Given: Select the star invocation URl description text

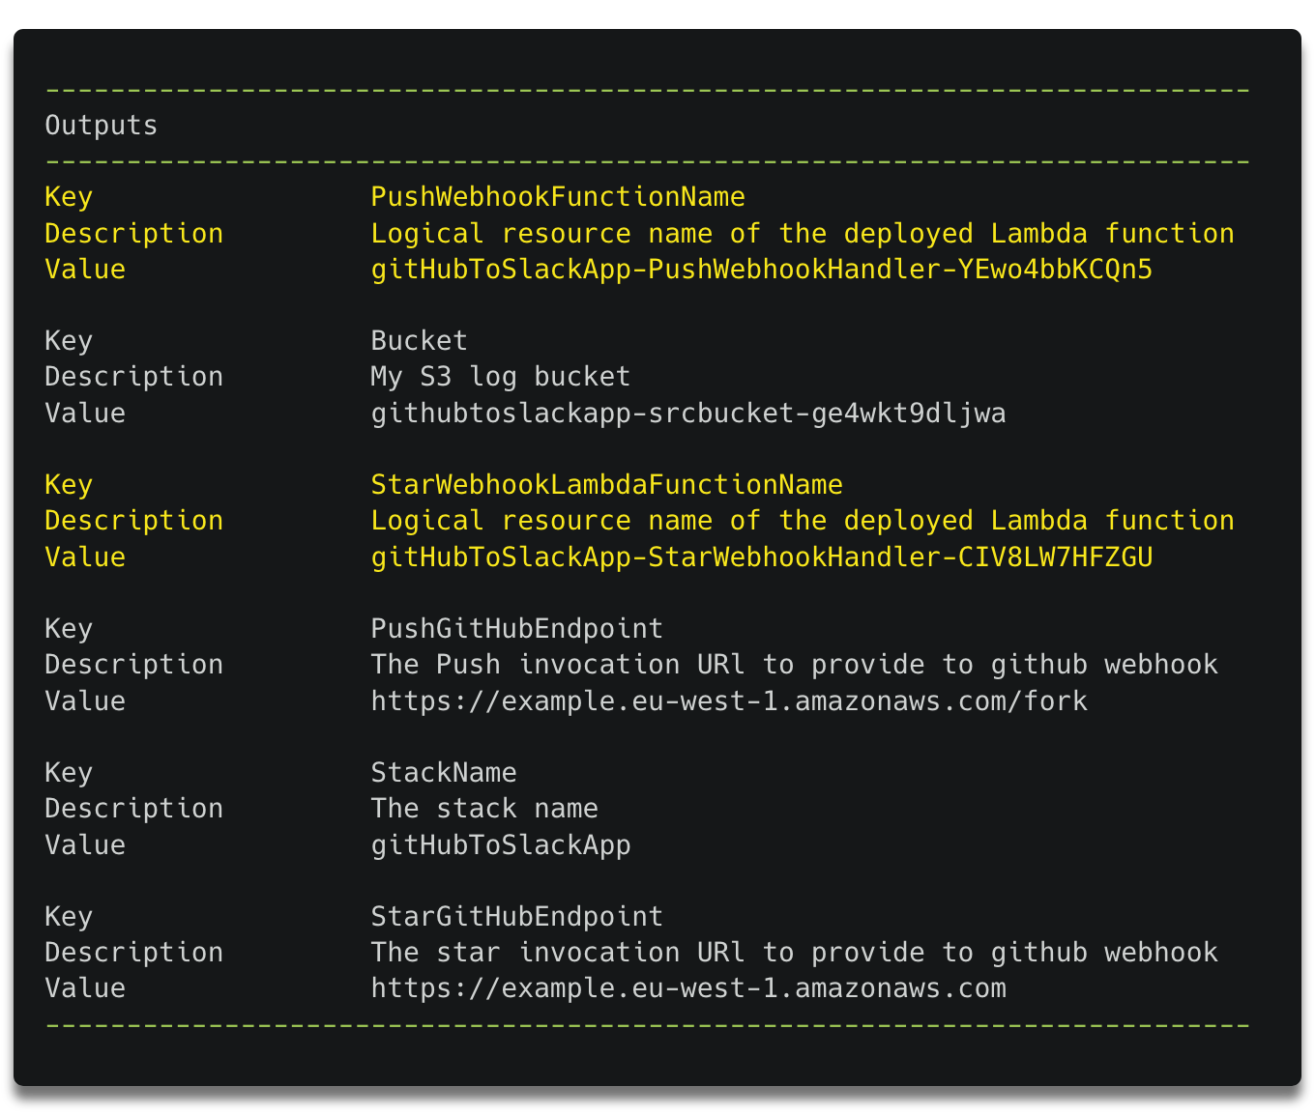Looking at the screenshot, I should (795, 953).
